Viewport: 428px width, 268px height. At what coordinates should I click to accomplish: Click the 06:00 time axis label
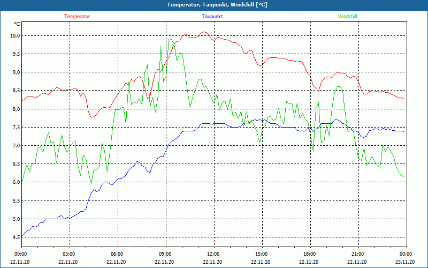(118, 254)
